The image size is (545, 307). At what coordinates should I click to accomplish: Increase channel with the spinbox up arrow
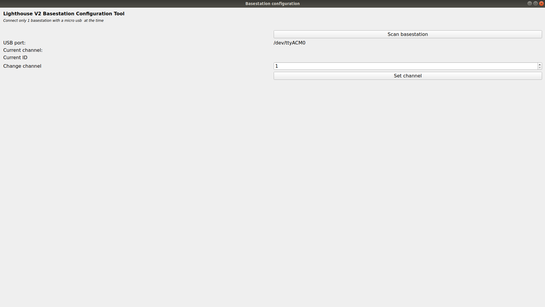point(540,64)
